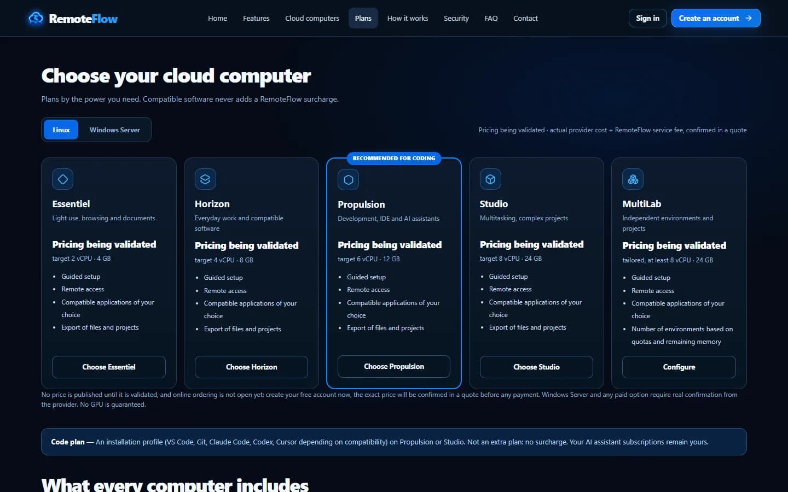
Task: Click the Essentiel plan title
Action: click(71, 204)
